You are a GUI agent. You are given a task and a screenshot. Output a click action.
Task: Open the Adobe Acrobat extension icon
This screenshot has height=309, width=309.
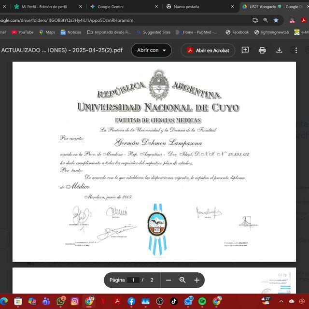304,20
